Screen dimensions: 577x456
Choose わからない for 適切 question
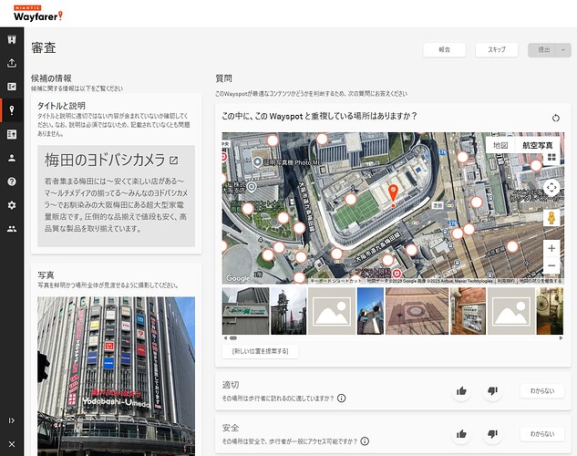click(542, 391)
